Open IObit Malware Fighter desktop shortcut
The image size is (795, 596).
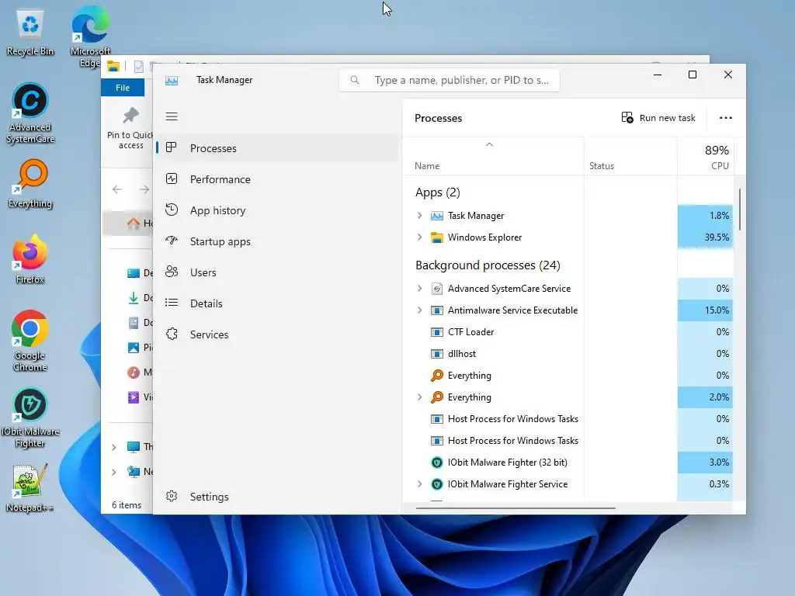click(30, 418)
